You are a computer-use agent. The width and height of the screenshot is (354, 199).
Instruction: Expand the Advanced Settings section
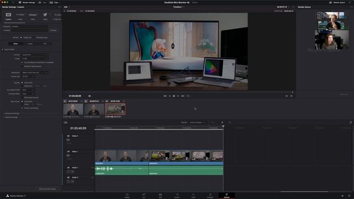click(12, 113)
